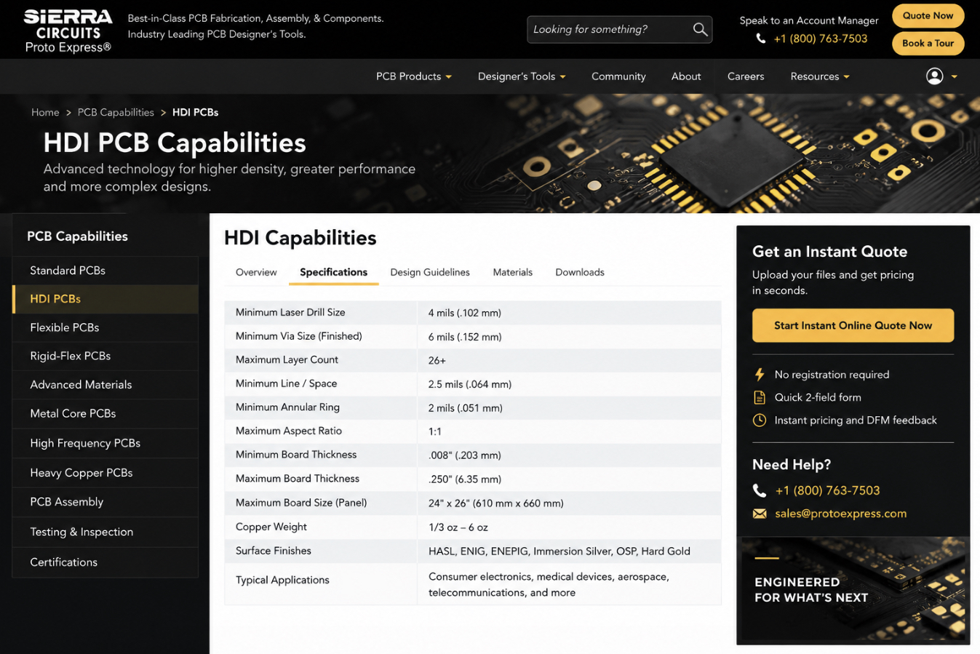Click the Typical Applications label
Screen dimensions: 980x654
pyautogui.click(x=282, y=580)
